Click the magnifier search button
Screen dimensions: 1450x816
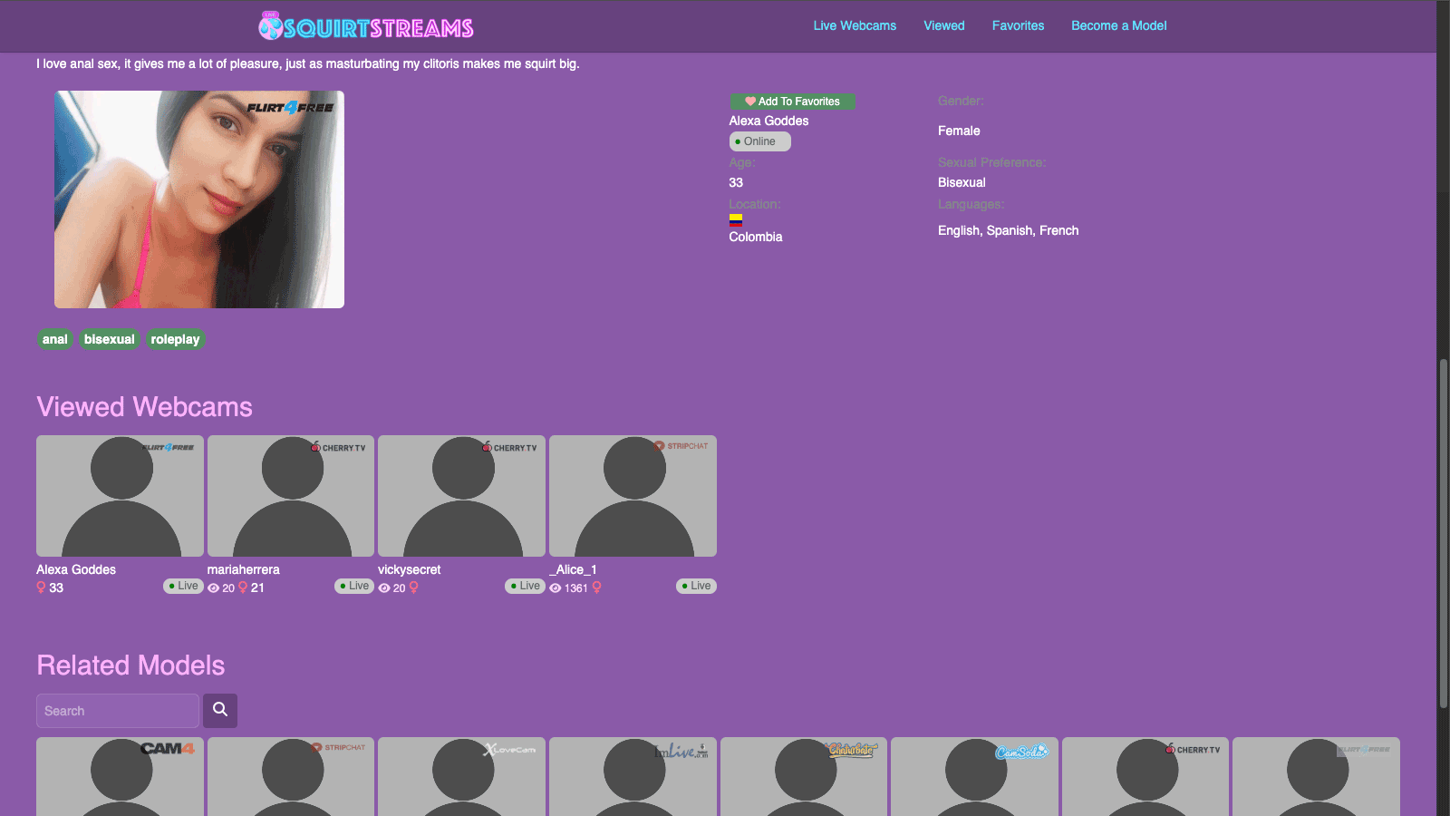point(220,711)
